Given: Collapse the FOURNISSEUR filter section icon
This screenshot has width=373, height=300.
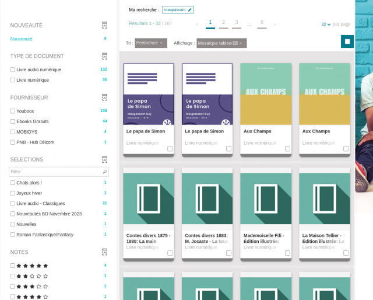Looking at the screenshot, I should (x=104, y=97).
